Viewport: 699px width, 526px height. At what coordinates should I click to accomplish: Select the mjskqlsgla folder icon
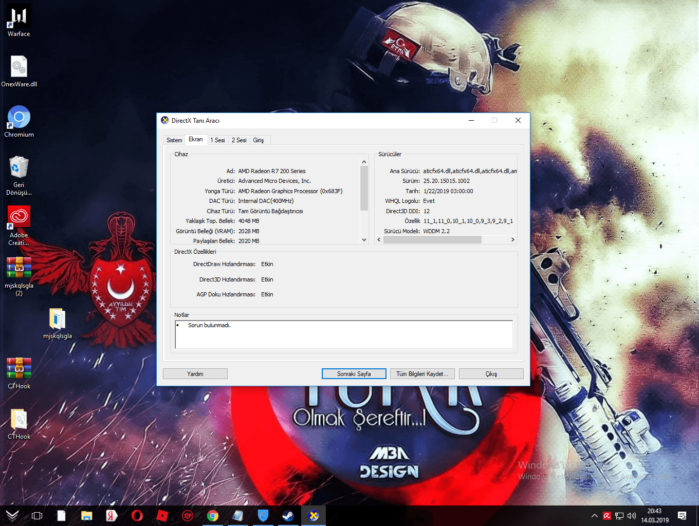click(58, 323)
